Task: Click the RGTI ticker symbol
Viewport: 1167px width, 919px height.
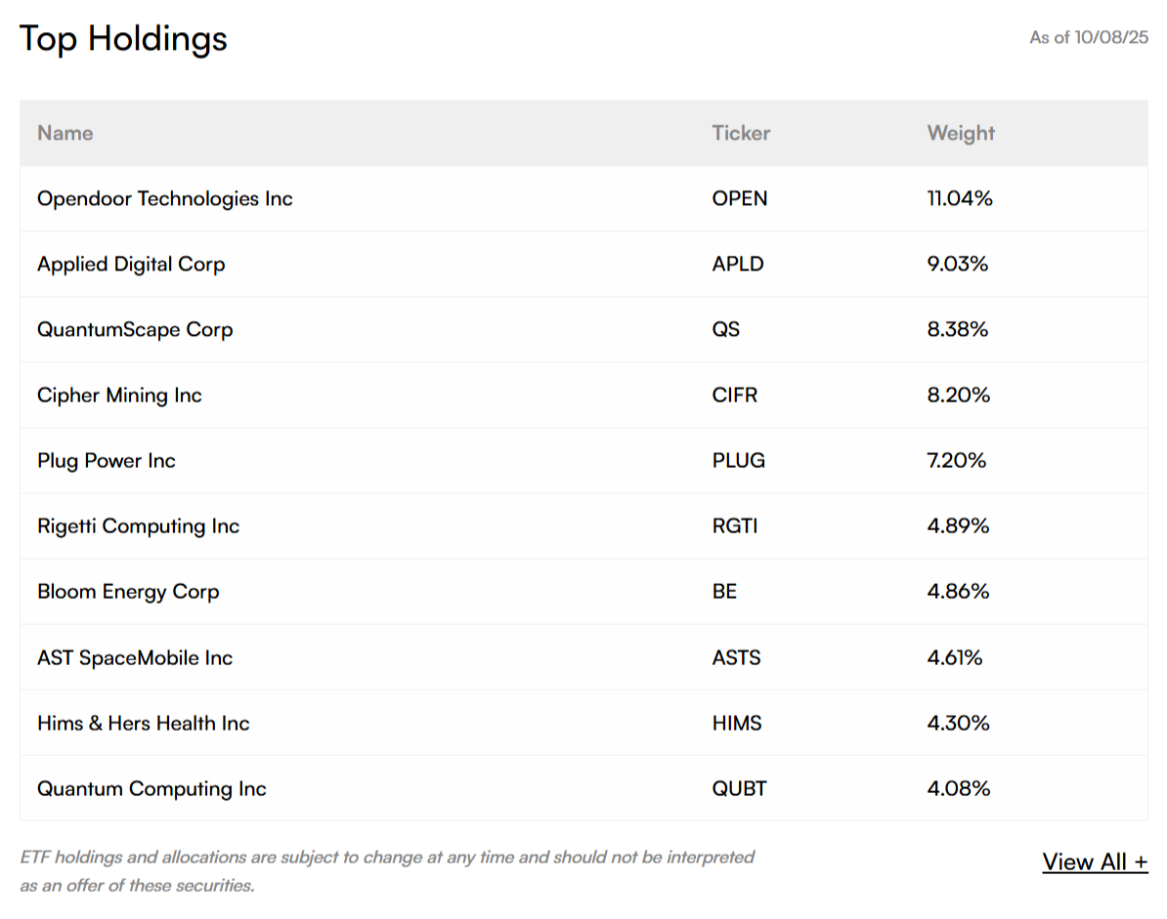Action: (735, 525)
